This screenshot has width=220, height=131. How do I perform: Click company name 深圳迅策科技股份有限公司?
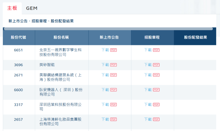pyautogui.click(x=61, y=107)
